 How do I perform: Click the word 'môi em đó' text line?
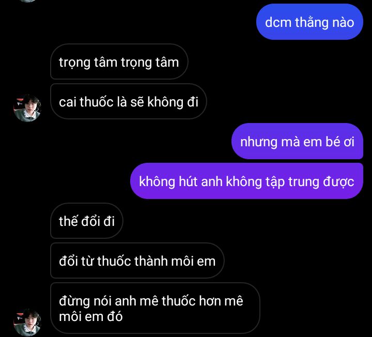tap(91, 317)
